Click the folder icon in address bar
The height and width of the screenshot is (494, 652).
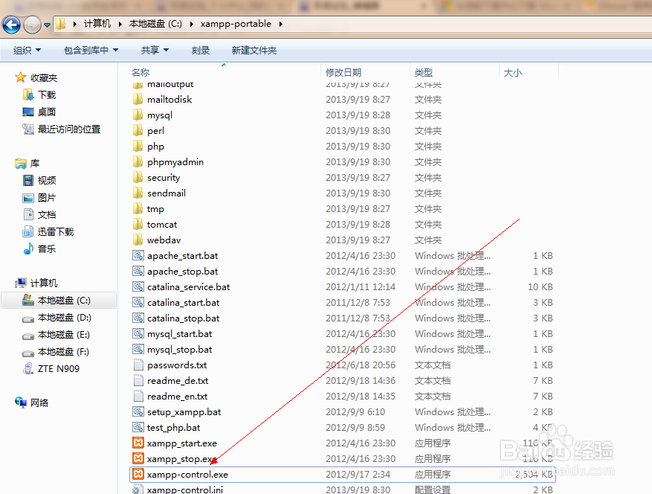click(61, 24)
